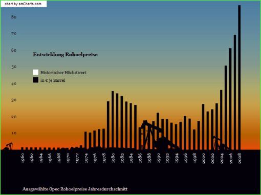The image size is (261, 195).
Task: Click the 'Ausgewählte Opec Rohoelpreise Jahresdurchschnitt' caption
Action: tap(75, 189)
